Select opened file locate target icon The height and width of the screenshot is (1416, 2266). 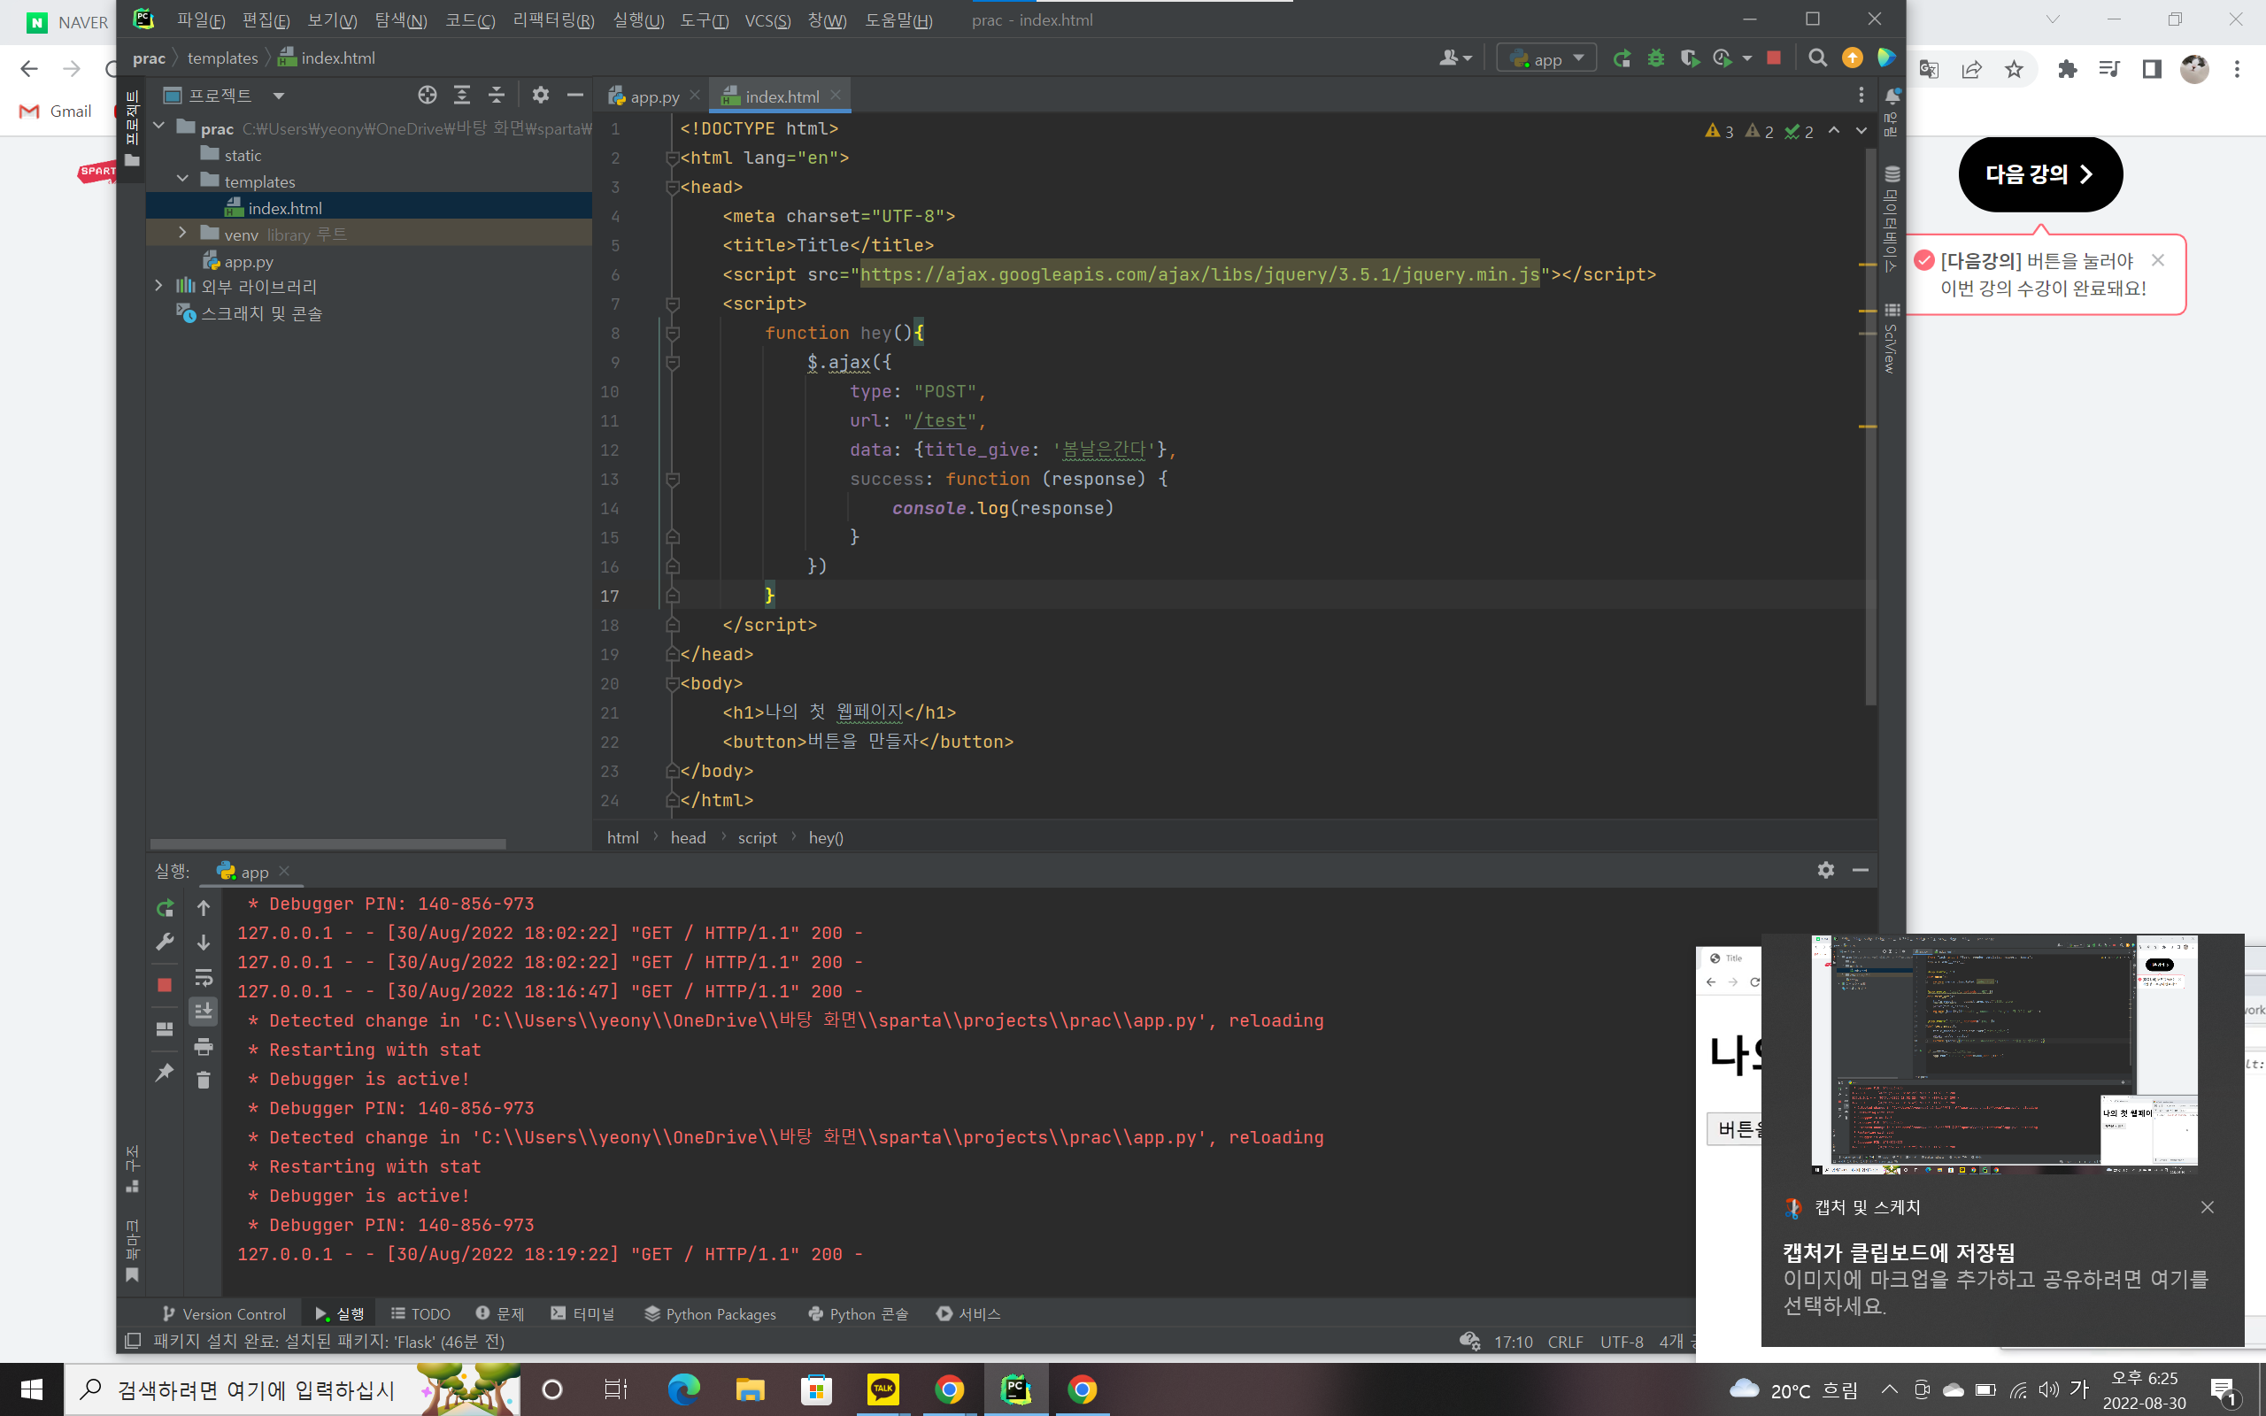pos(427,95)
